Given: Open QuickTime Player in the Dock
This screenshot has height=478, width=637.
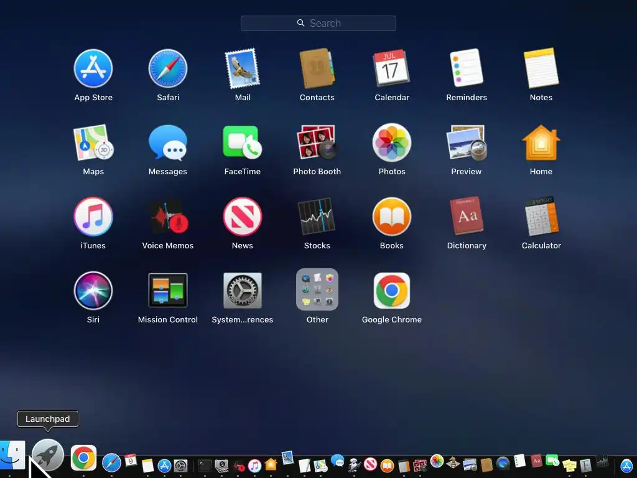Looking at the screenshot, I should point(503,464).
